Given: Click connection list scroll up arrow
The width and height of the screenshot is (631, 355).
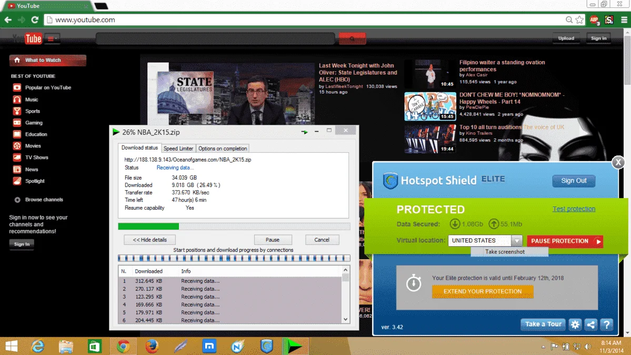Looking at the screenshot, I should (345, 270).
